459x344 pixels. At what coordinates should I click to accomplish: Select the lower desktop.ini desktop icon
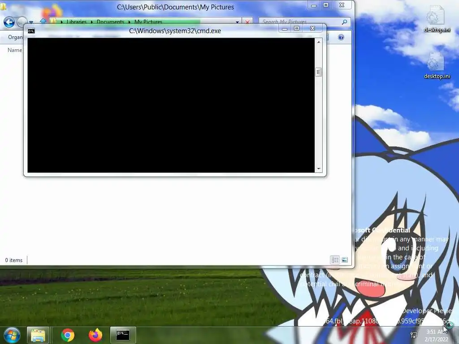tap(437, 65)
